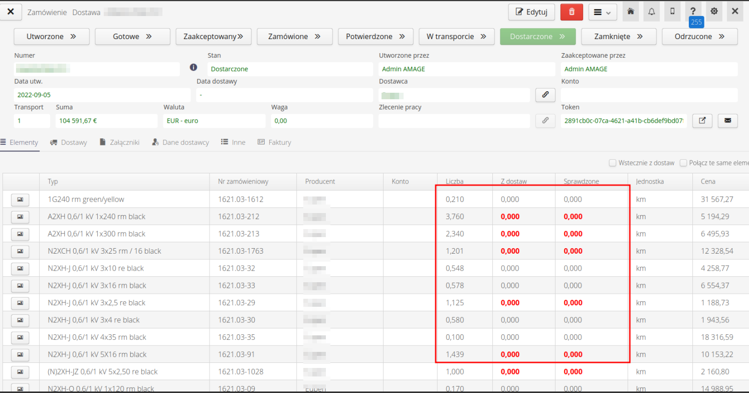Screen dimensions: 749x393
Task: Click the red trash delete icon
Action: pyautogui.click(x=572, y=12)
